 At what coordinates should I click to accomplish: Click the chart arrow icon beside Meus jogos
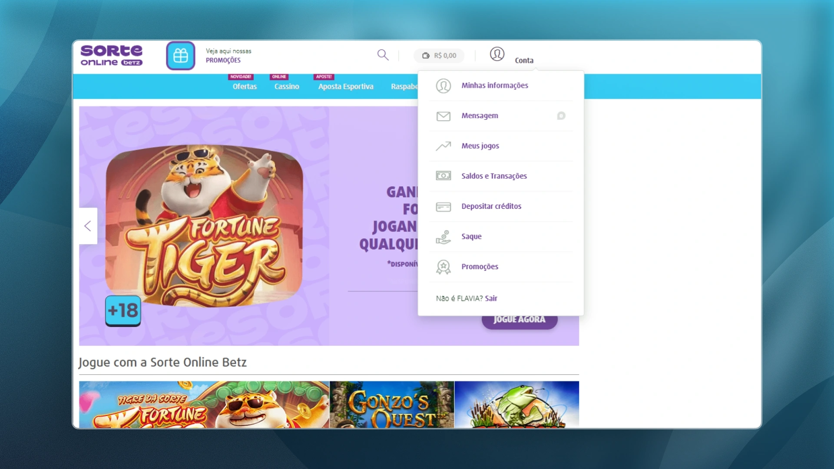(x=443, y=146)
